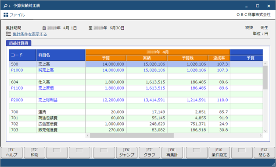Click the magnifier app icon in title bar
This screenshot has height=167, width=276.
[7, 6]
